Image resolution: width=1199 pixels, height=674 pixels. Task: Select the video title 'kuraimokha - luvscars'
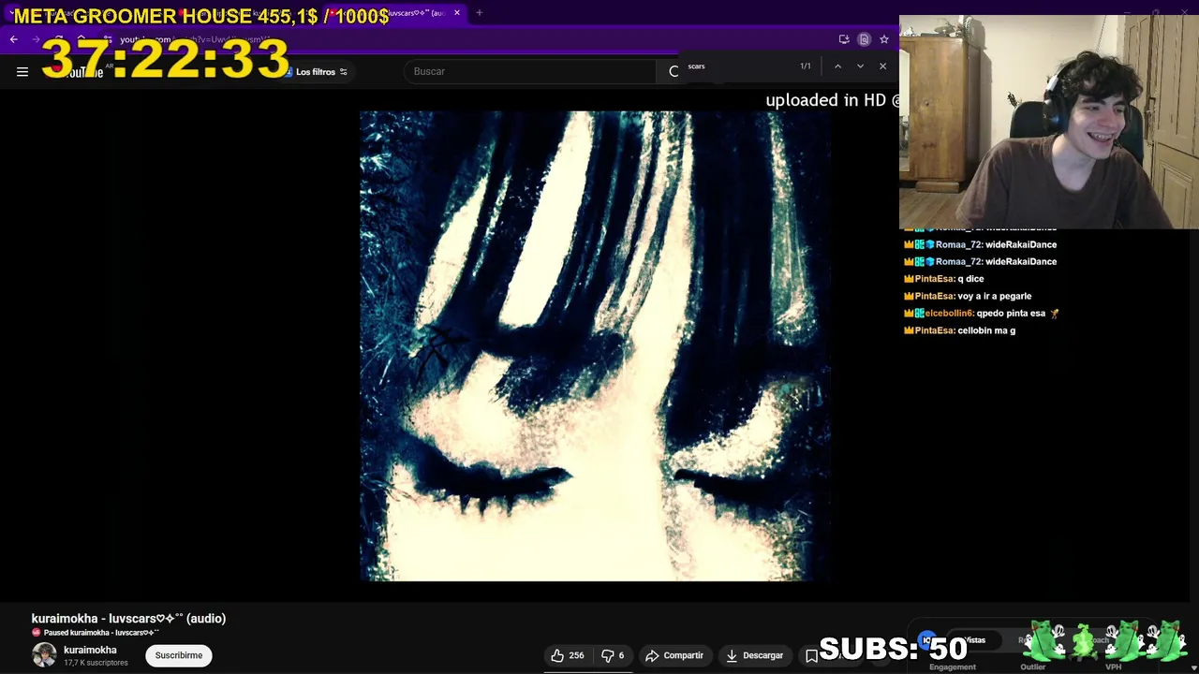pos(128,619)
